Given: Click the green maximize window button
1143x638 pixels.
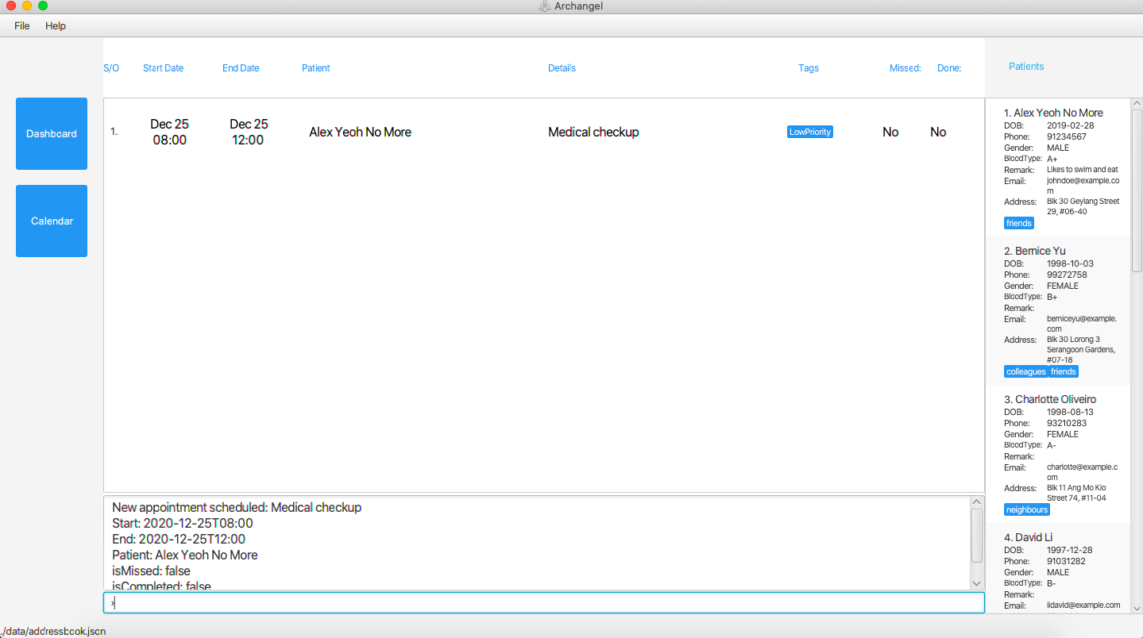Looking at the screenshot, I should pos(43,6).
